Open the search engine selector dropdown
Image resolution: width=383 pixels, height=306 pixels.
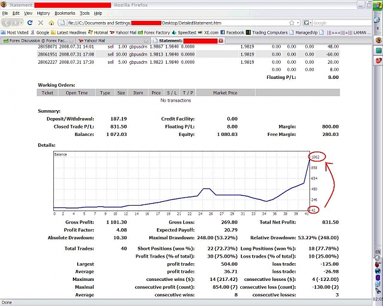[307, 23]
